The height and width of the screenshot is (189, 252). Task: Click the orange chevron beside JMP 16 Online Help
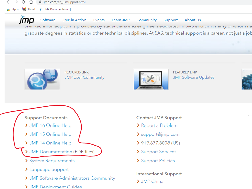(26, 125)
